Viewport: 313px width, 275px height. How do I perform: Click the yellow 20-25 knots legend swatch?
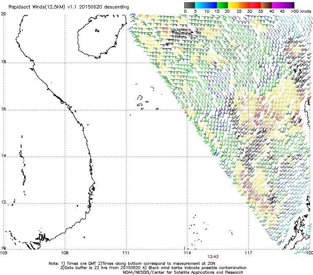[x=233, y=5]
